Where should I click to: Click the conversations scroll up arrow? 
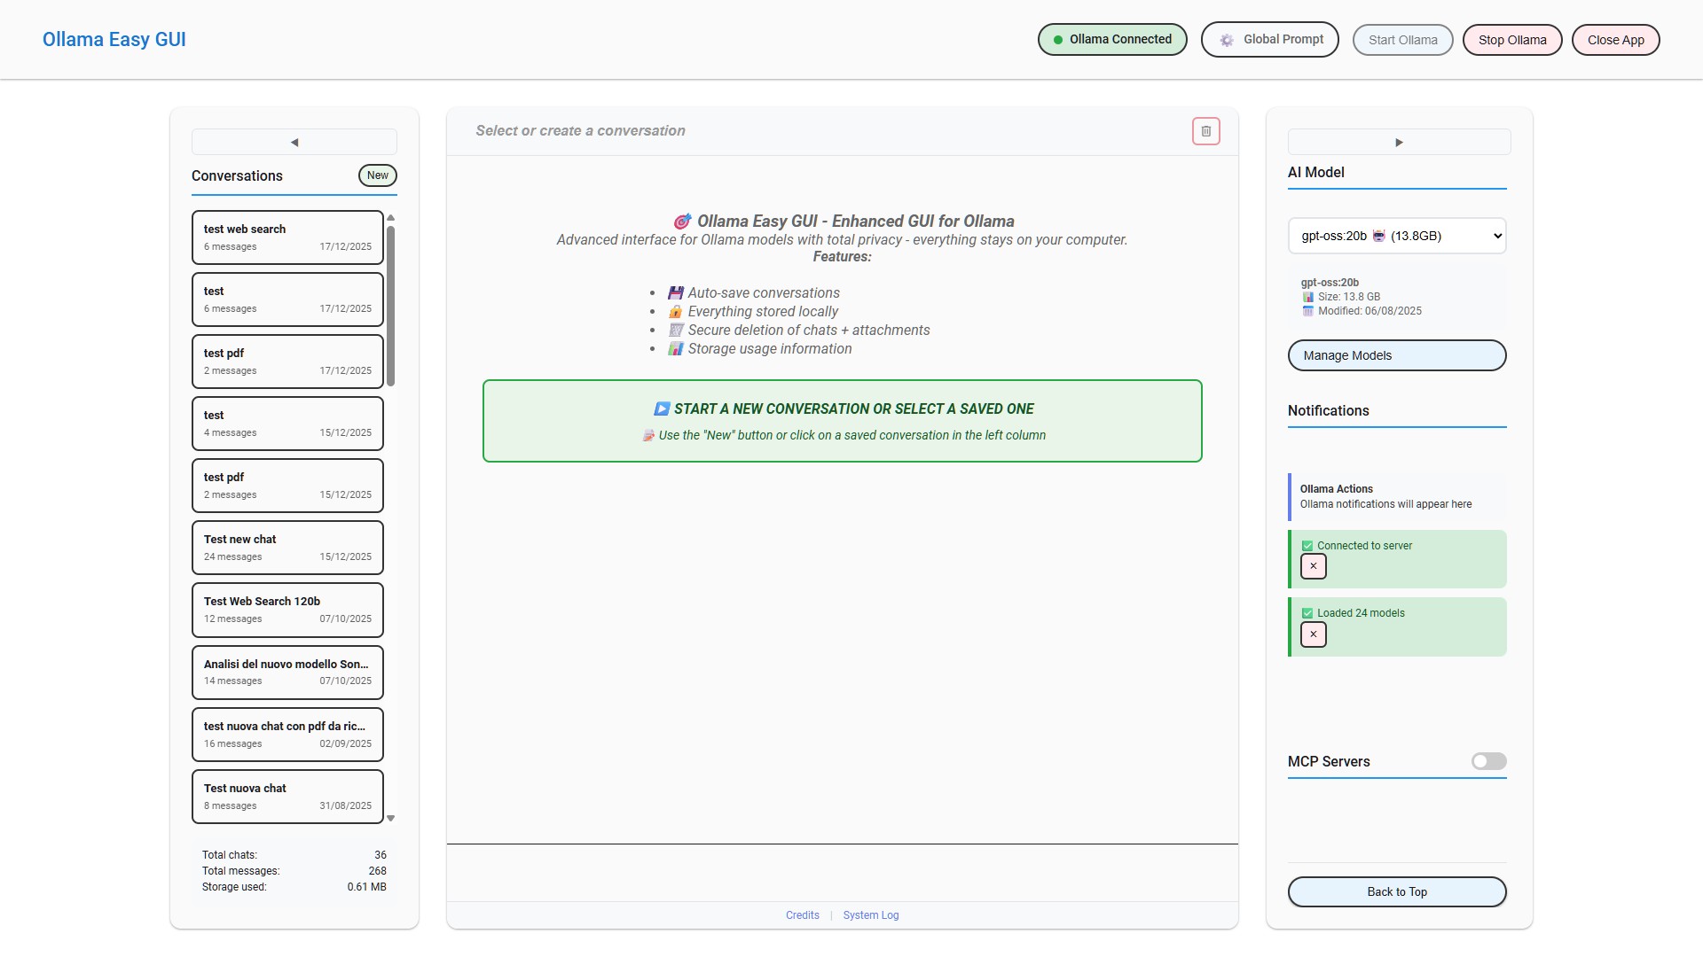tap(390, 217)
